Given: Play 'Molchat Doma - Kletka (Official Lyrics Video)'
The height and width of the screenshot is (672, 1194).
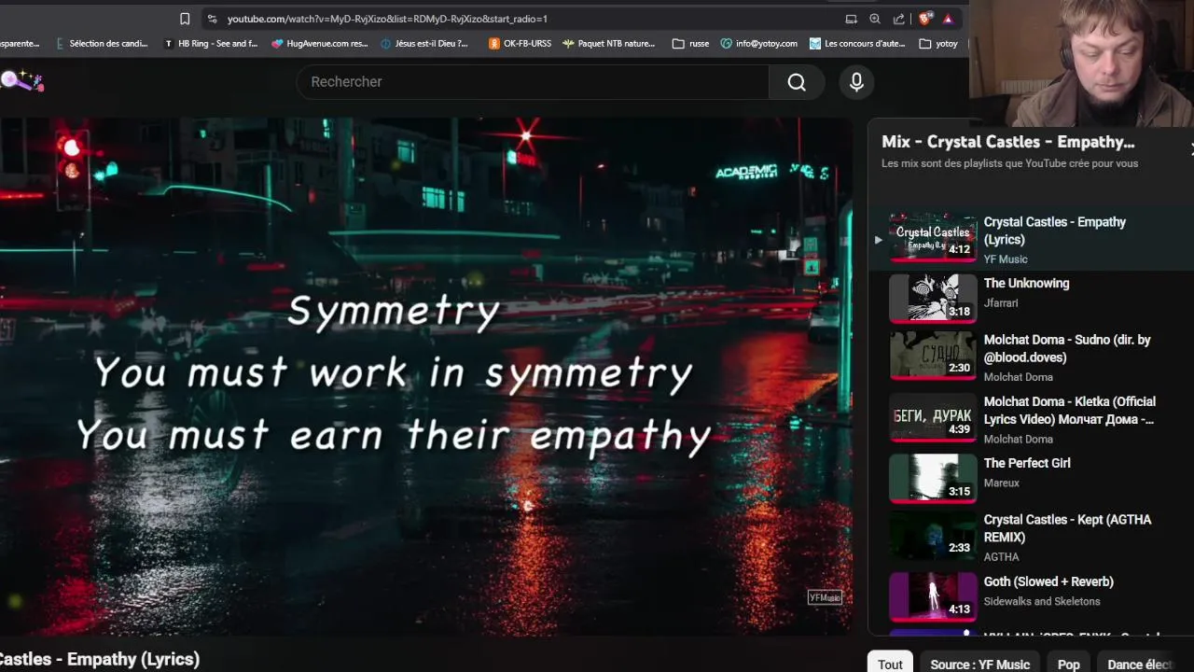Looking at the screenshot, I should [x=1069, y=411].
